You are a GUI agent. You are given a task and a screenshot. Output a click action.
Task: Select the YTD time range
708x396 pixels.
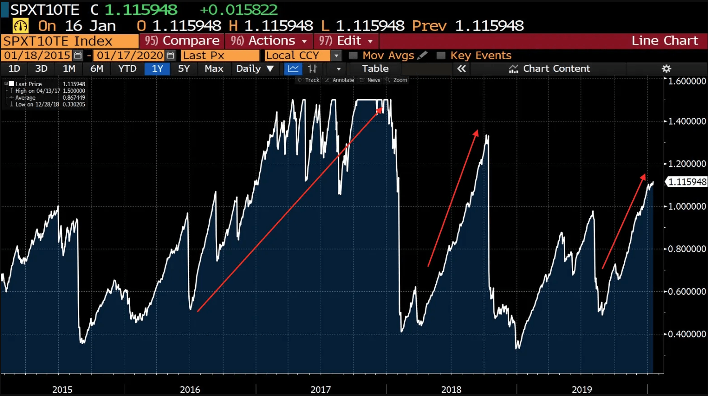[x=127, y=69]
